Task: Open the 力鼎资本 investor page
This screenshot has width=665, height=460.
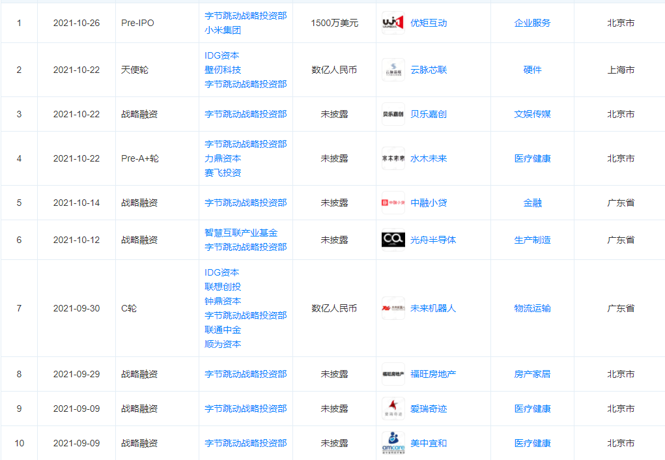Action: 223,158
